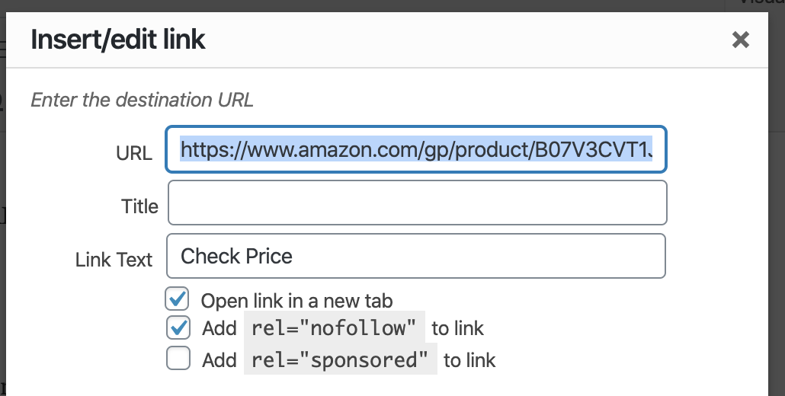Click the URL field label
The image size is (785, 396).
coord(133,153)
